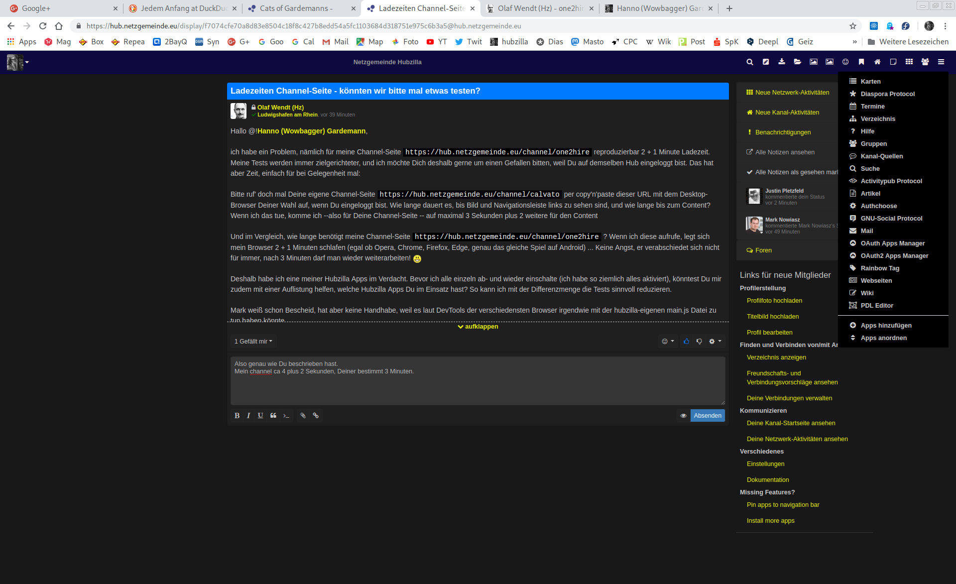Screen dimensions: 956x584
Task: Open the apps grid icon in the navbar
Action: tap(909, 62)
